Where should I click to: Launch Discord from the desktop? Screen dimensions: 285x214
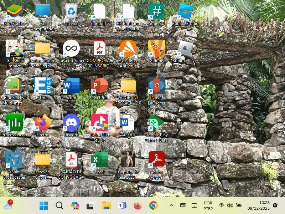pos(71,122)
